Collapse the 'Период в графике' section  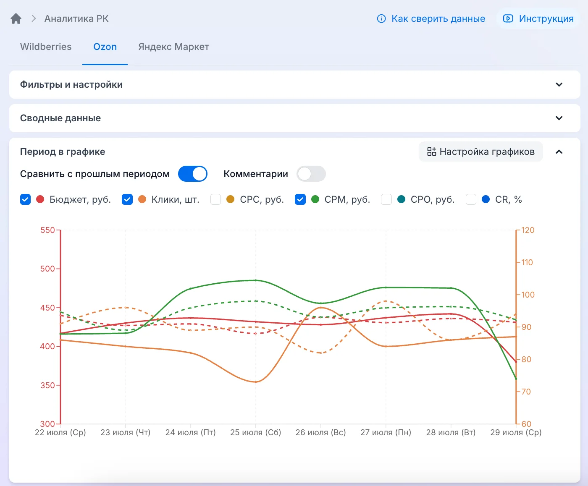559,152
